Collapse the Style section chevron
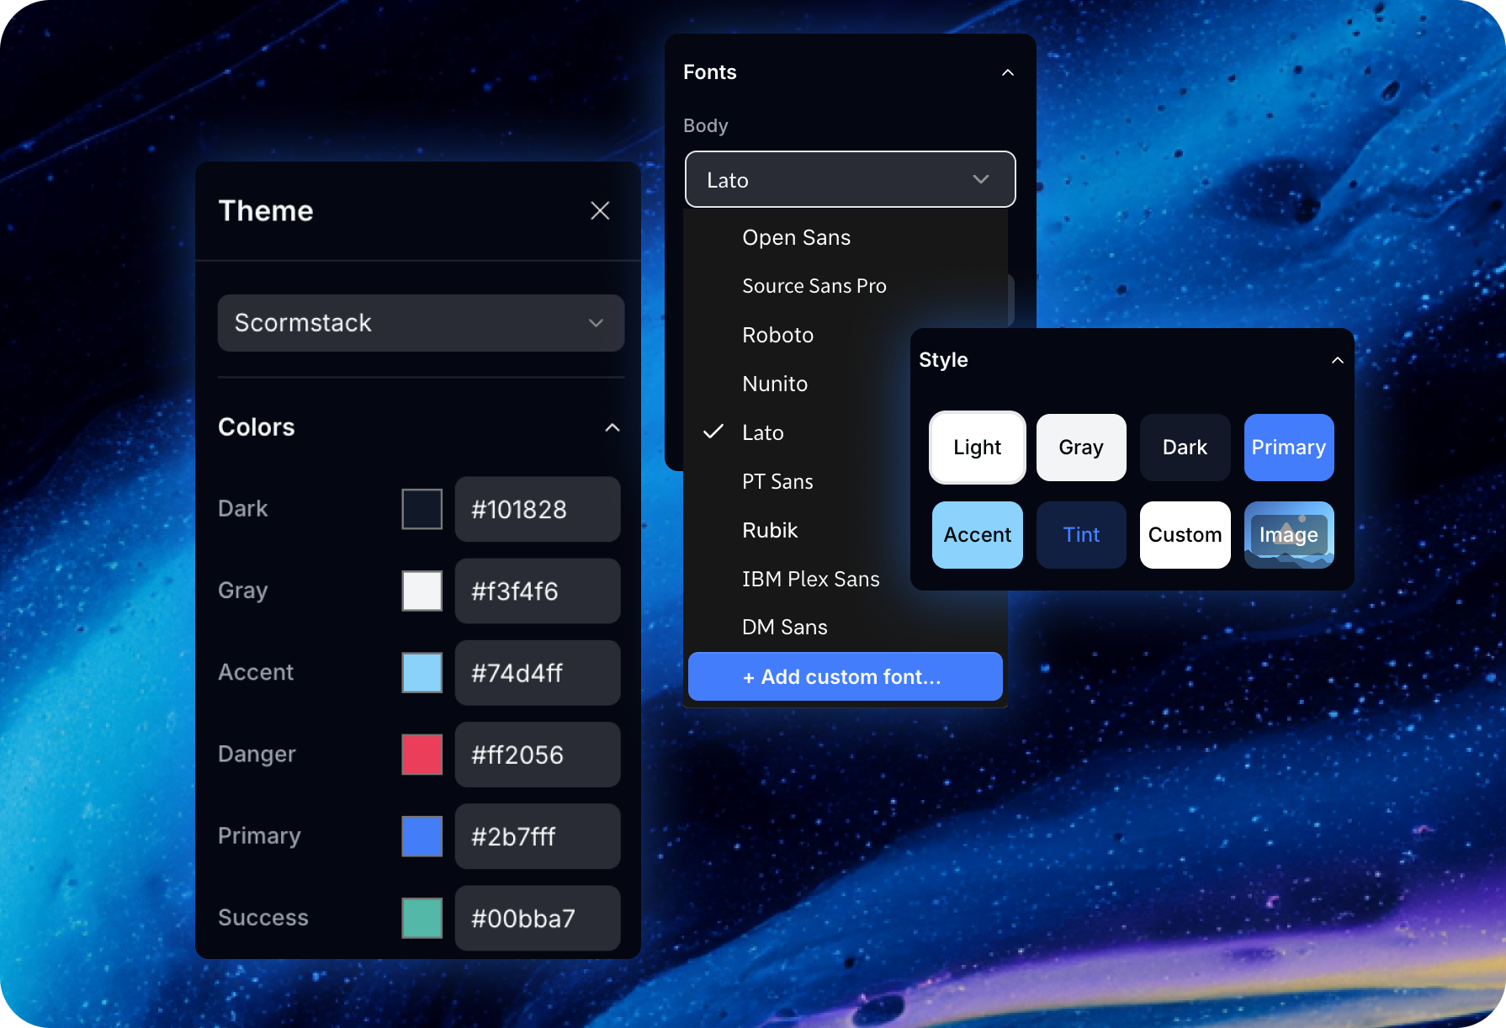The height and width of the screenshot is (1028, 1506). (1337, 360)
